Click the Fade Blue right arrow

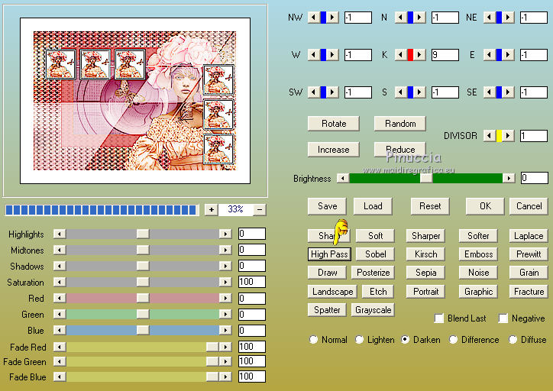pyautogui.click(x=225, y=377)
